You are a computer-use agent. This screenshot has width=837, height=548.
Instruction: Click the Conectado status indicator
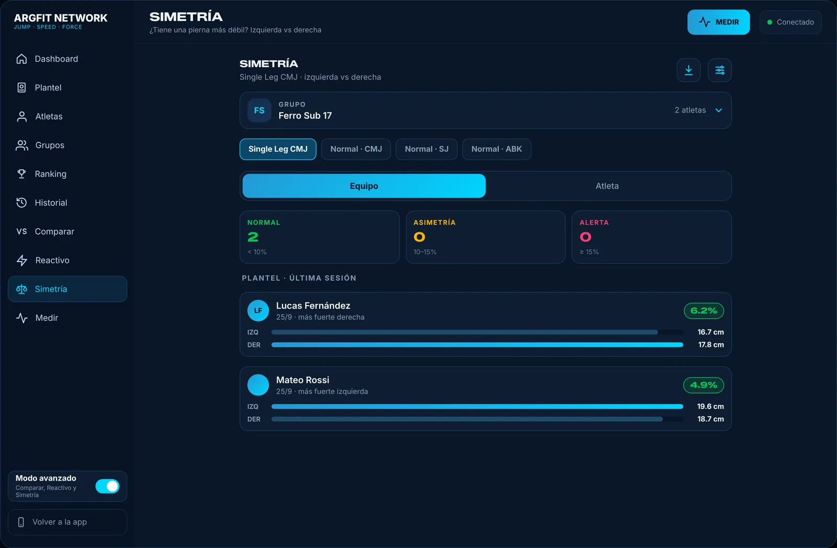point(790,22)
